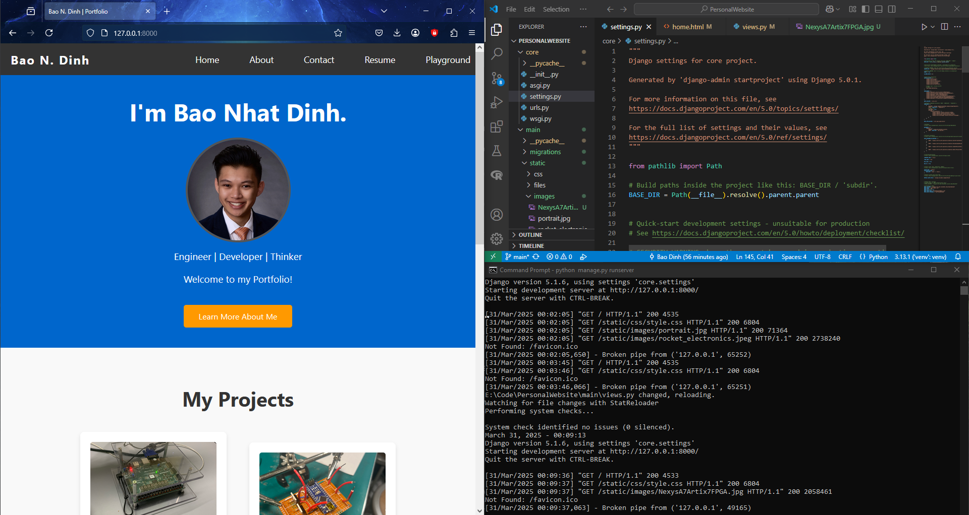Open the Selection menu
969x515 pixels.
pos(556,9)
